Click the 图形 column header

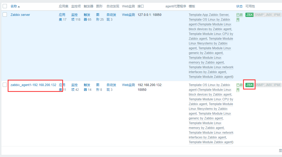pos(99,6)
